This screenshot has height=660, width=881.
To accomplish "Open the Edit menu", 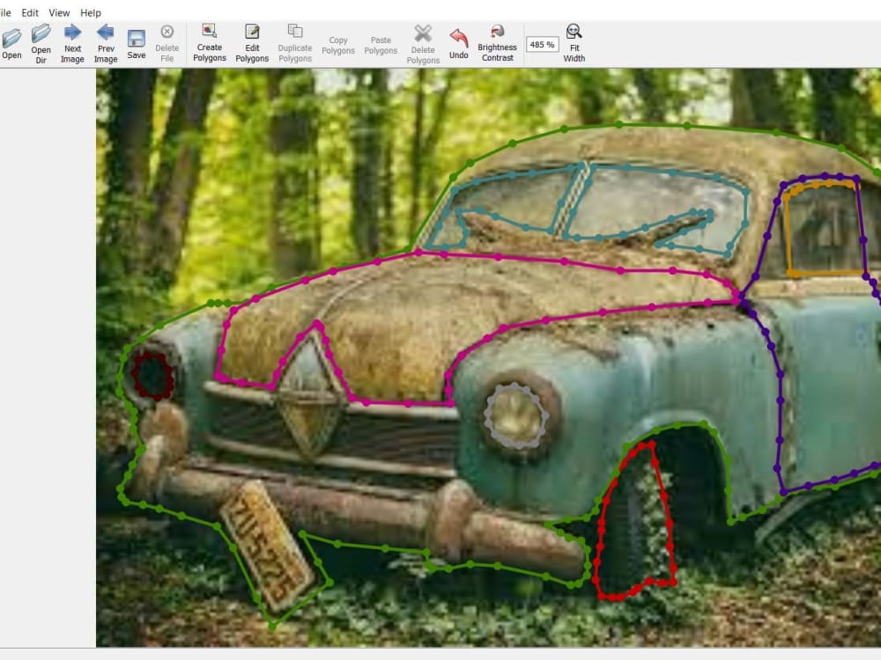I will [30, 12].
